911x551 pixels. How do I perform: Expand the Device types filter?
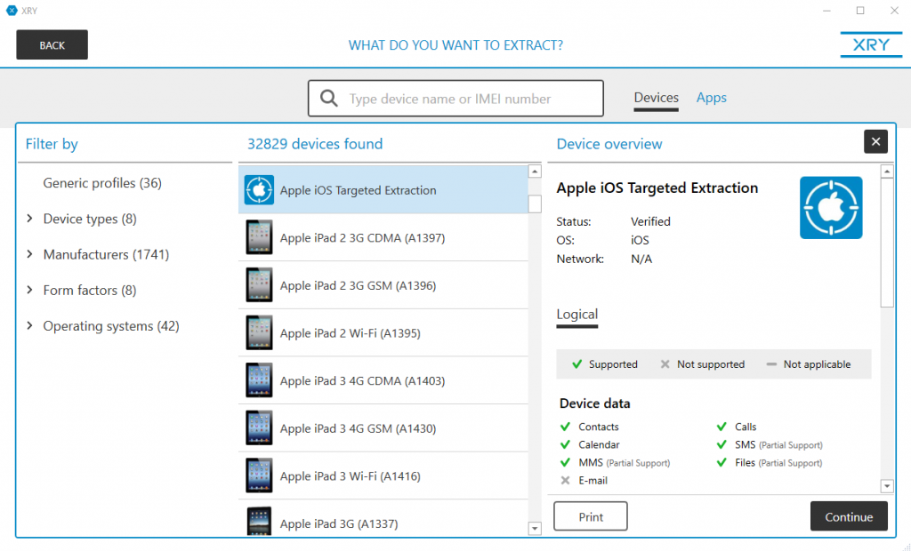pyautogui.click(x=29, y=219)
